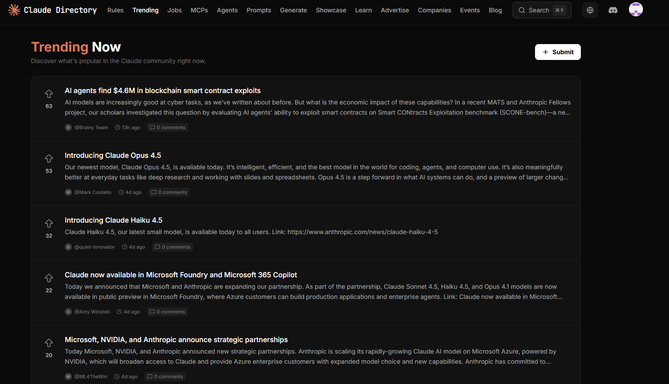Click the @Brainy Team author avatar

[x=68, y=127]
